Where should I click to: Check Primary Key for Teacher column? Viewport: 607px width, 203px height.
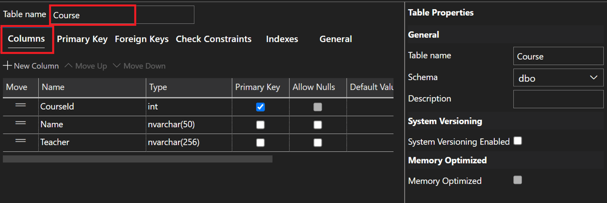point(260,143)
